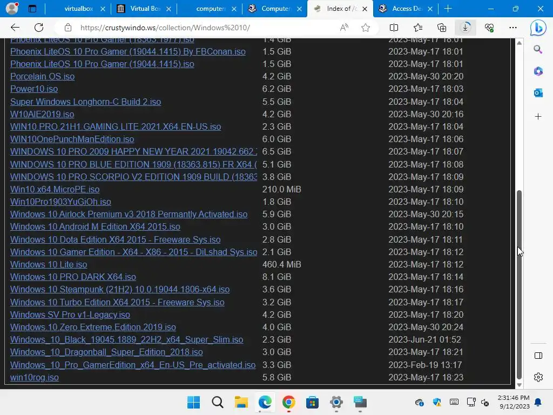The width and height of the screenshot is (553, 415).
Task: Open Outlook sidebar icon
Action: coord(538,93)
